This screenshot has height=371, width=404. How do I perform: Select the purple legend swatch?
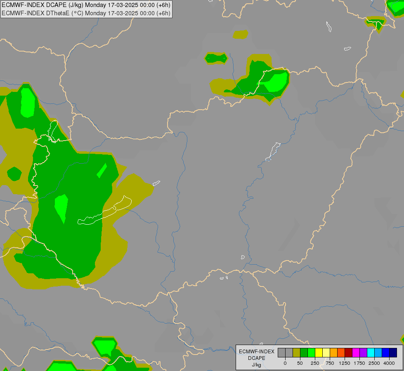coord(364,353)
